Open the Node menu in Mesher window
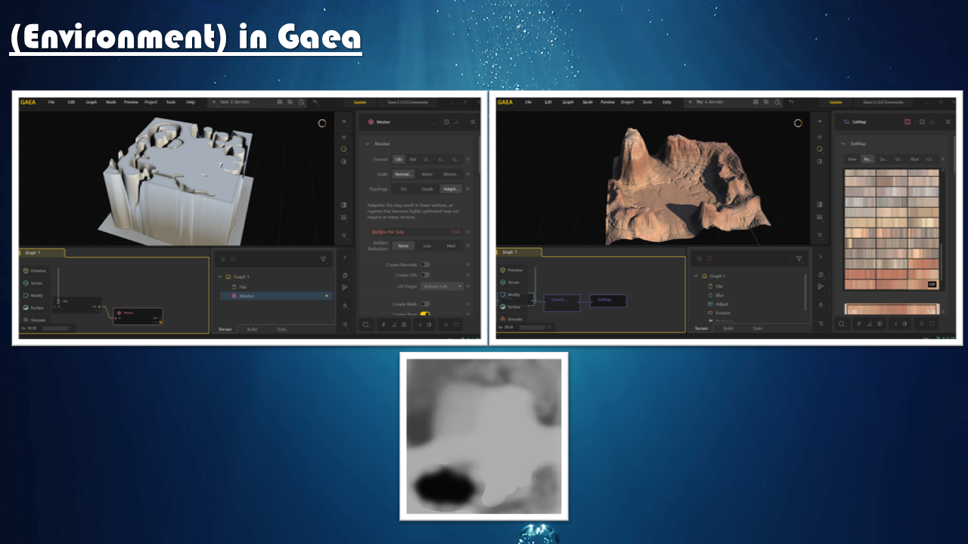 tap(111, 102)
